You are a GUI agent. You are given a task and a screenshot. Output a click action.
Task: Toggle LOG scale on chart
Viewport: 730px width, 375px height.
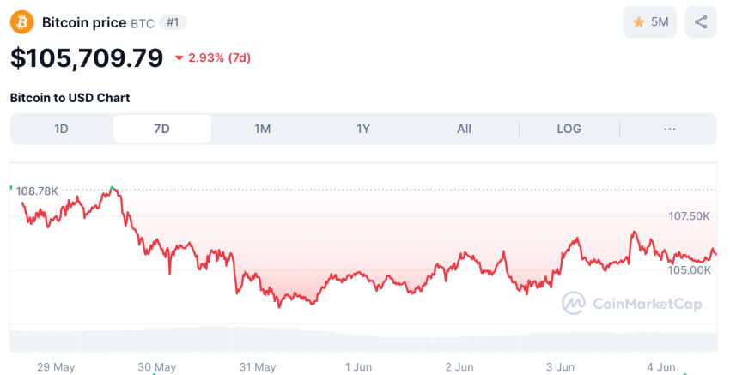(569, 129)
